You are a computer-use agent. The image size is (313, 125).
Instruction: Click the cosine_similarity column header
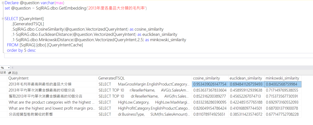click(210, 78)
